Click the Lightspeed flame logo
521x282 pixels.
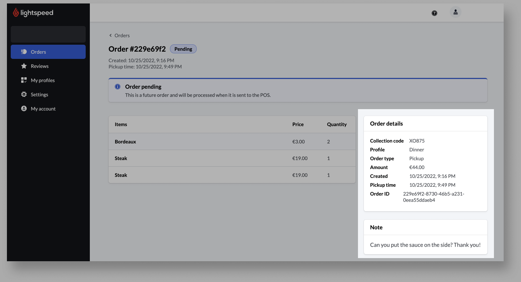(16, 12)
